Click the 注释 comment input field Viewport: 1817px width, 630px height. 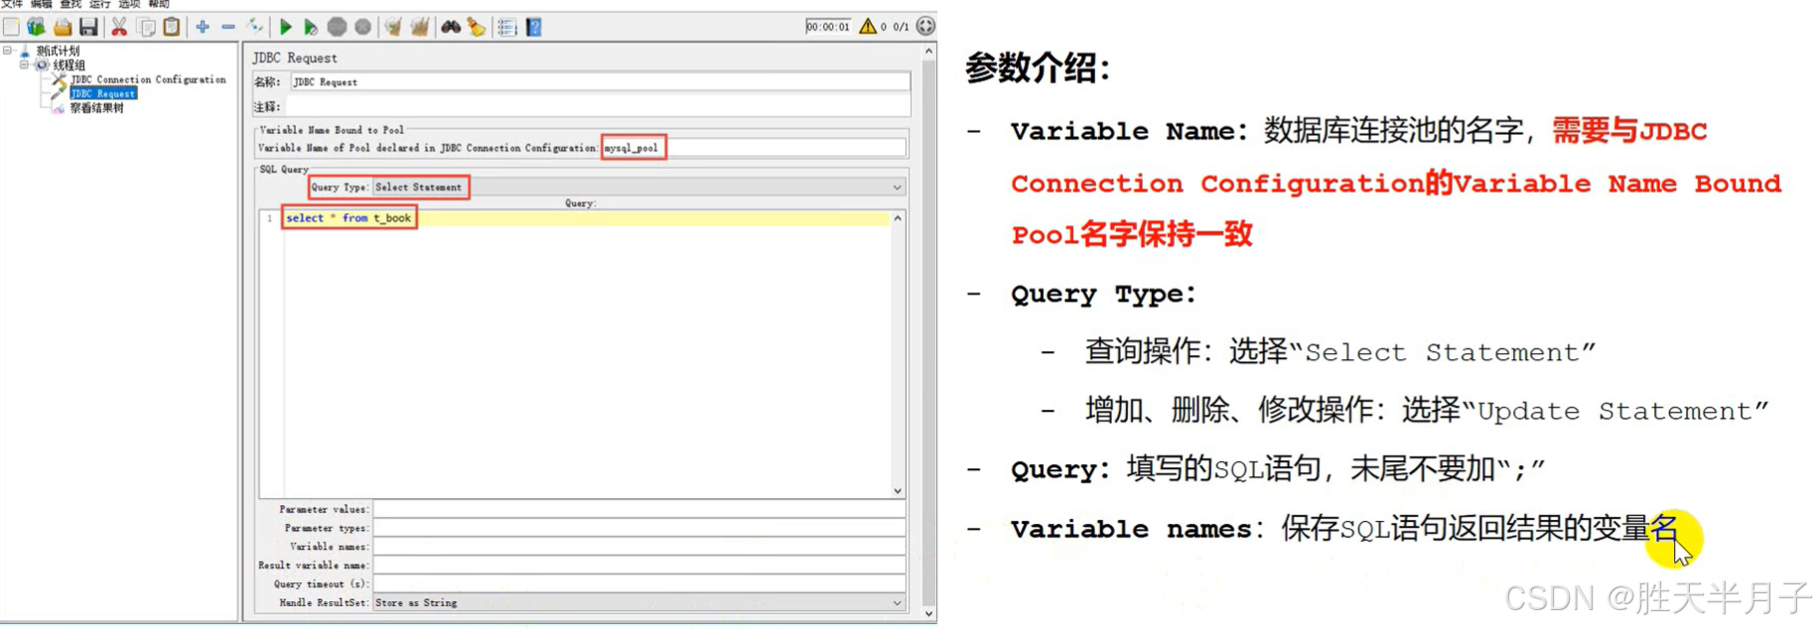600,106
